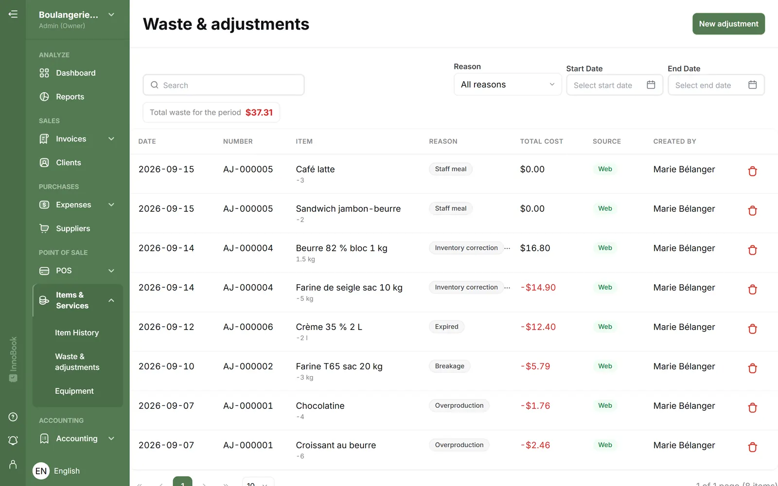This screenshot has height=486, width=778.
Task: Open the Reason filter dropdown
Action: [x=507, y=85]
